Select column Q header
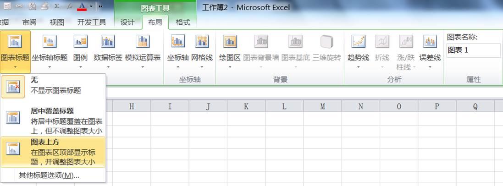 [475, 106]
